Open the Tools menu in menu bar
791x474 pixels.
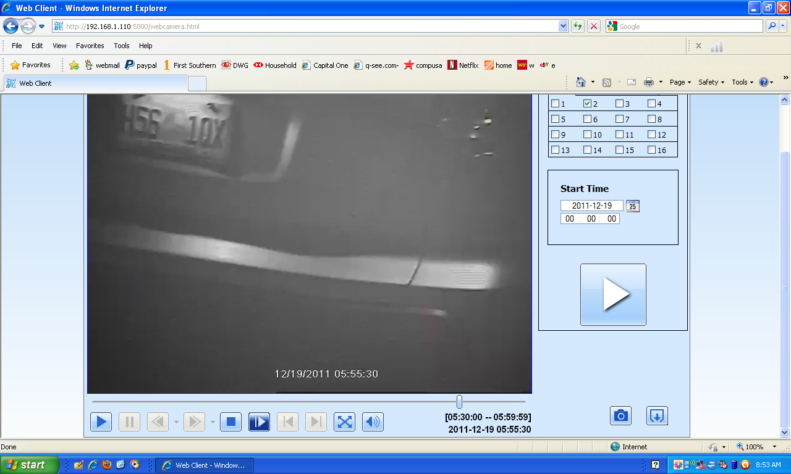tap(122, 46)
